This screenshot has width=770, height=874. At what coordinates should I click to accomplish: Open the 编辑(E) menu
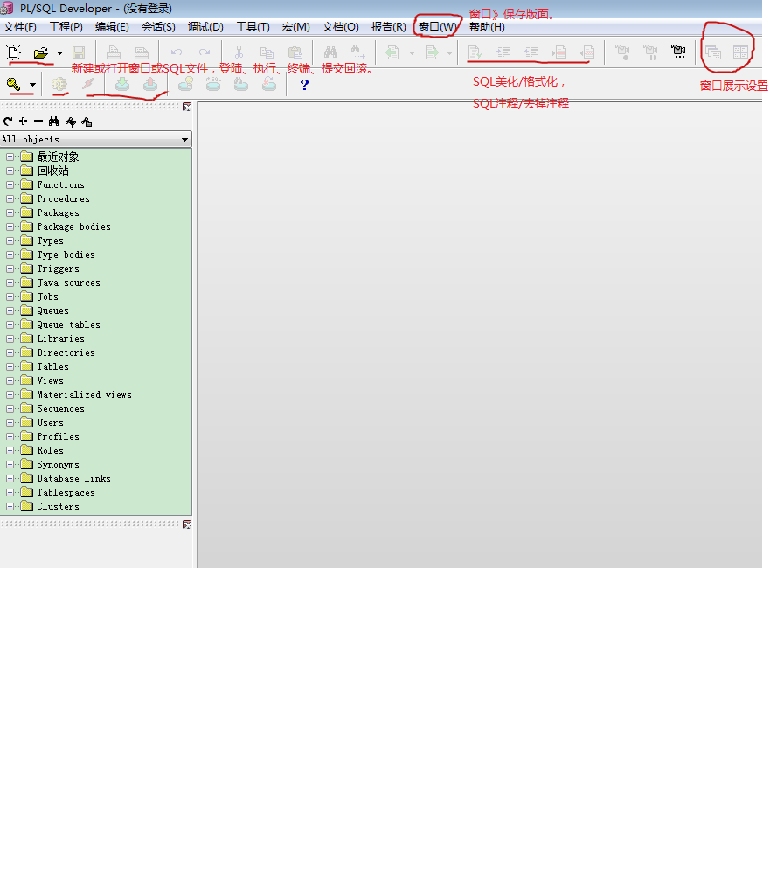click(x=112, y=27)
